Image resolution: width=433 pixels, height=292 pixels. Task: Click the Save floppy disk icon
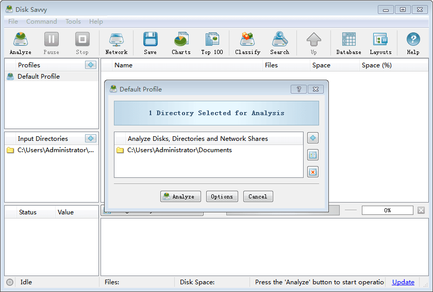click(x=150, y=43)
